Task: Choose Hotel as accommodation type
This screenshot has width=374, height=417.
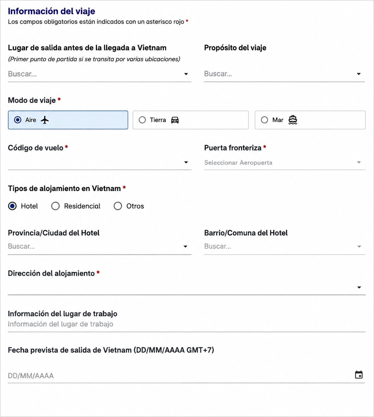Action: click(x=12, y=206)
